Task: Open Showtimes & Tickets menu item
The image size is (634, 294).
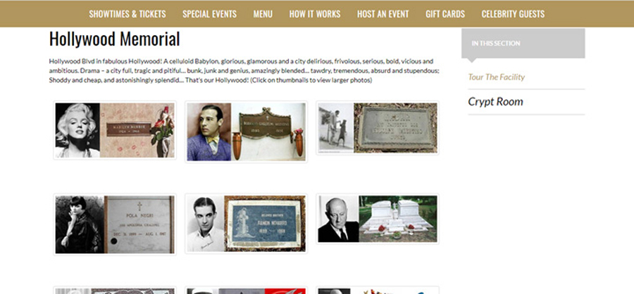Action: 128,14
